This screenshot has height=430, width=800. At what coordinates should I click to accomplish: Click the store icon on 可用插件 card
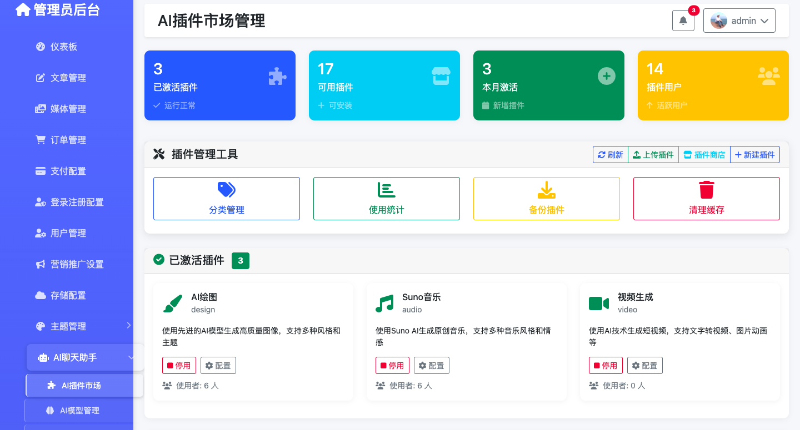click(441, 76)
